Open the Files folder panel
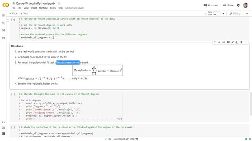Image resolution: width=252 pixels, height=141 pixels. click(4, 38)
